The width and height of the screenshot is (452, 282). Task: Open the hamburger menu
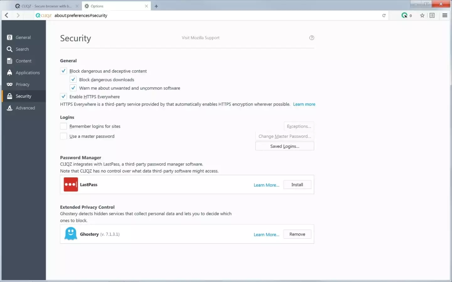445,15
